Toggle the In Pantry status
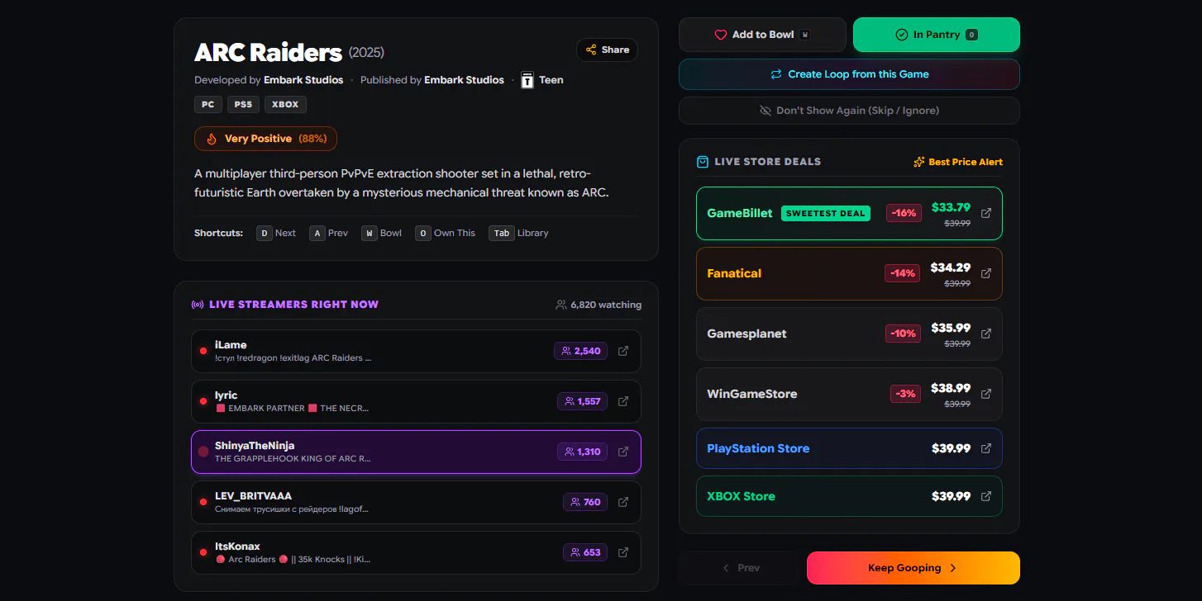This screenshot has width=1202, height=601. [x=937, y=35]
